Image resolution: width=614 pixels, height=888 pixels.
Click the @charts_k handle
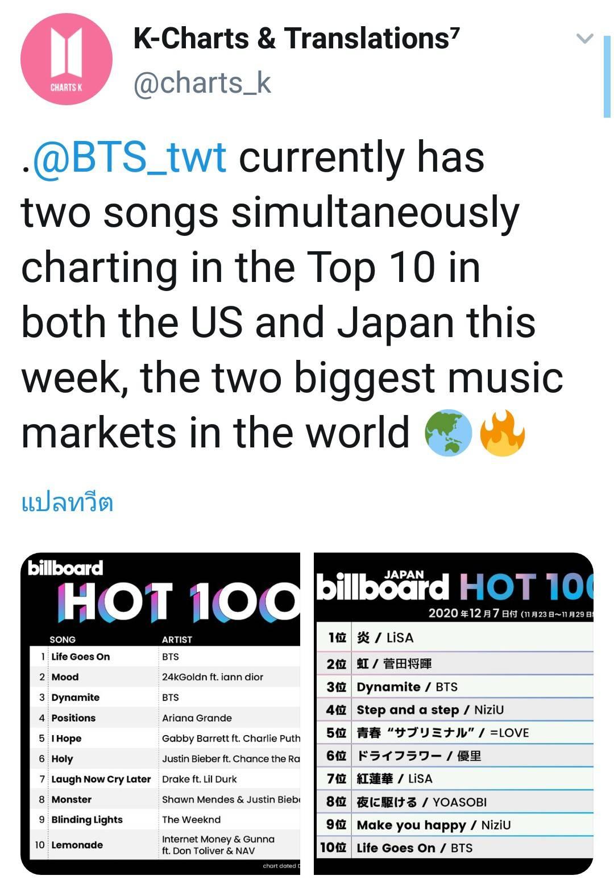[202, 83]
